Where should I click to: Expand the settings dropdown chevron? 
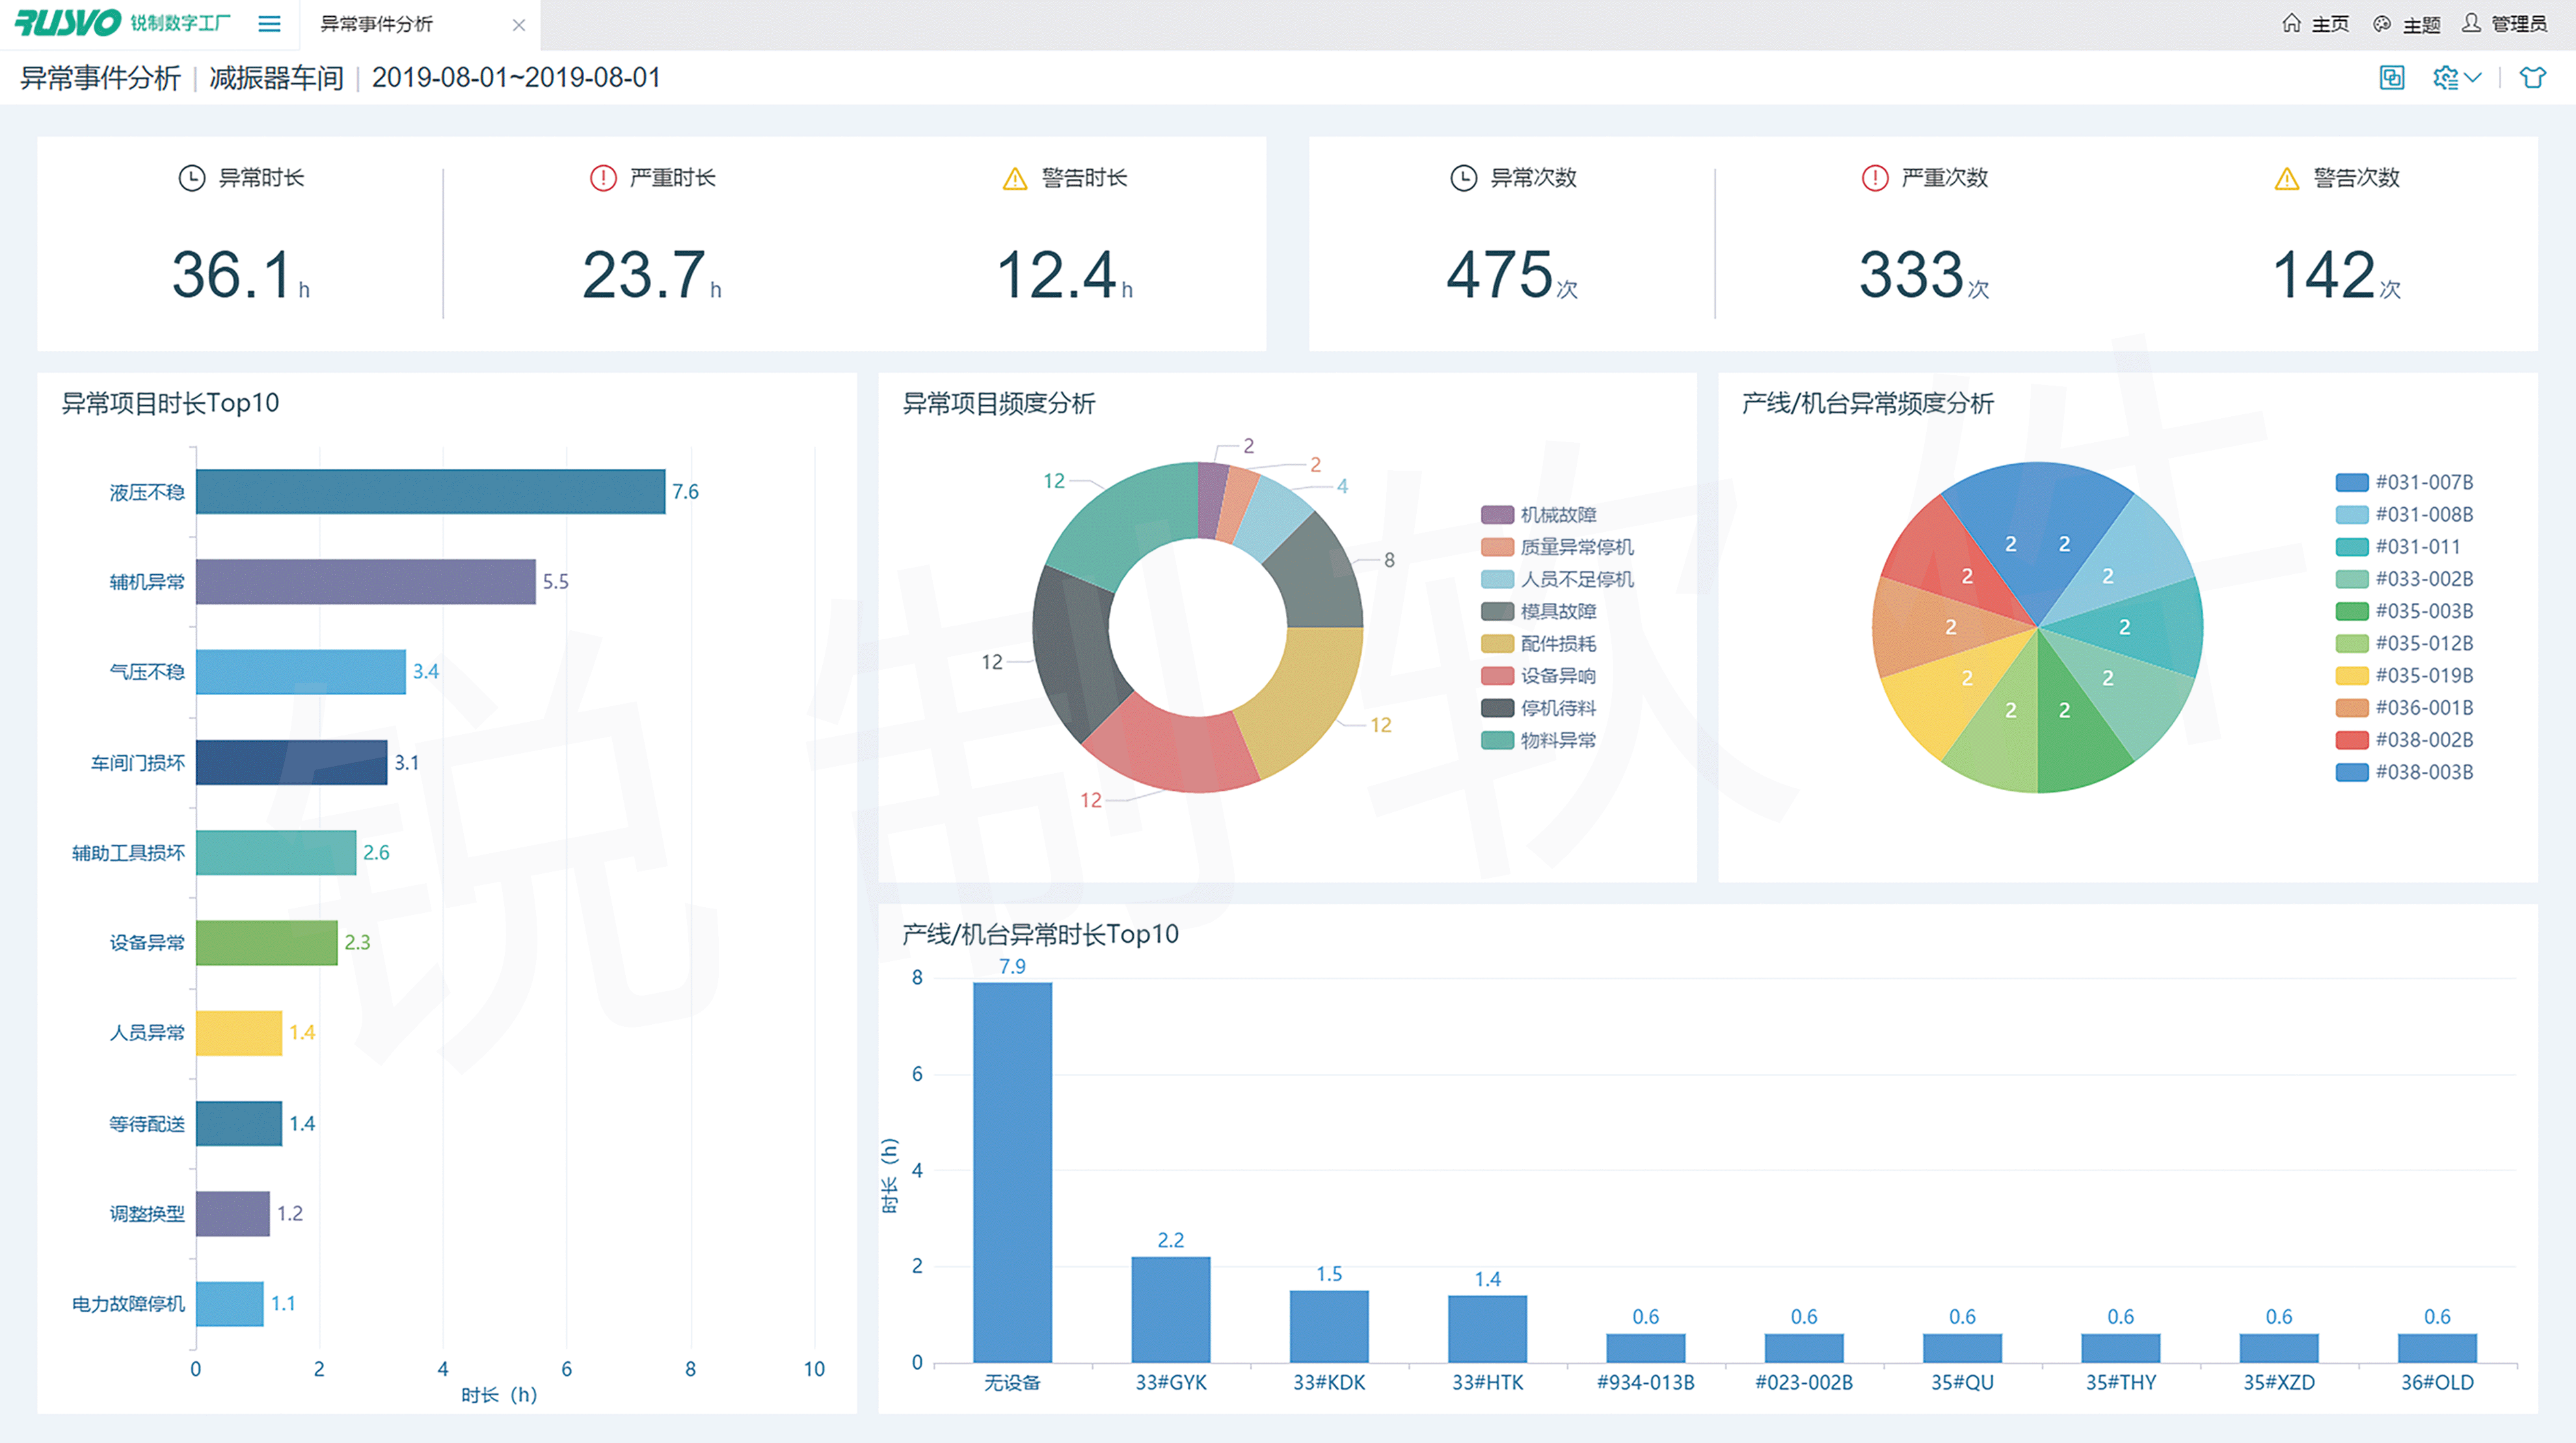[x=2474, y=77]
